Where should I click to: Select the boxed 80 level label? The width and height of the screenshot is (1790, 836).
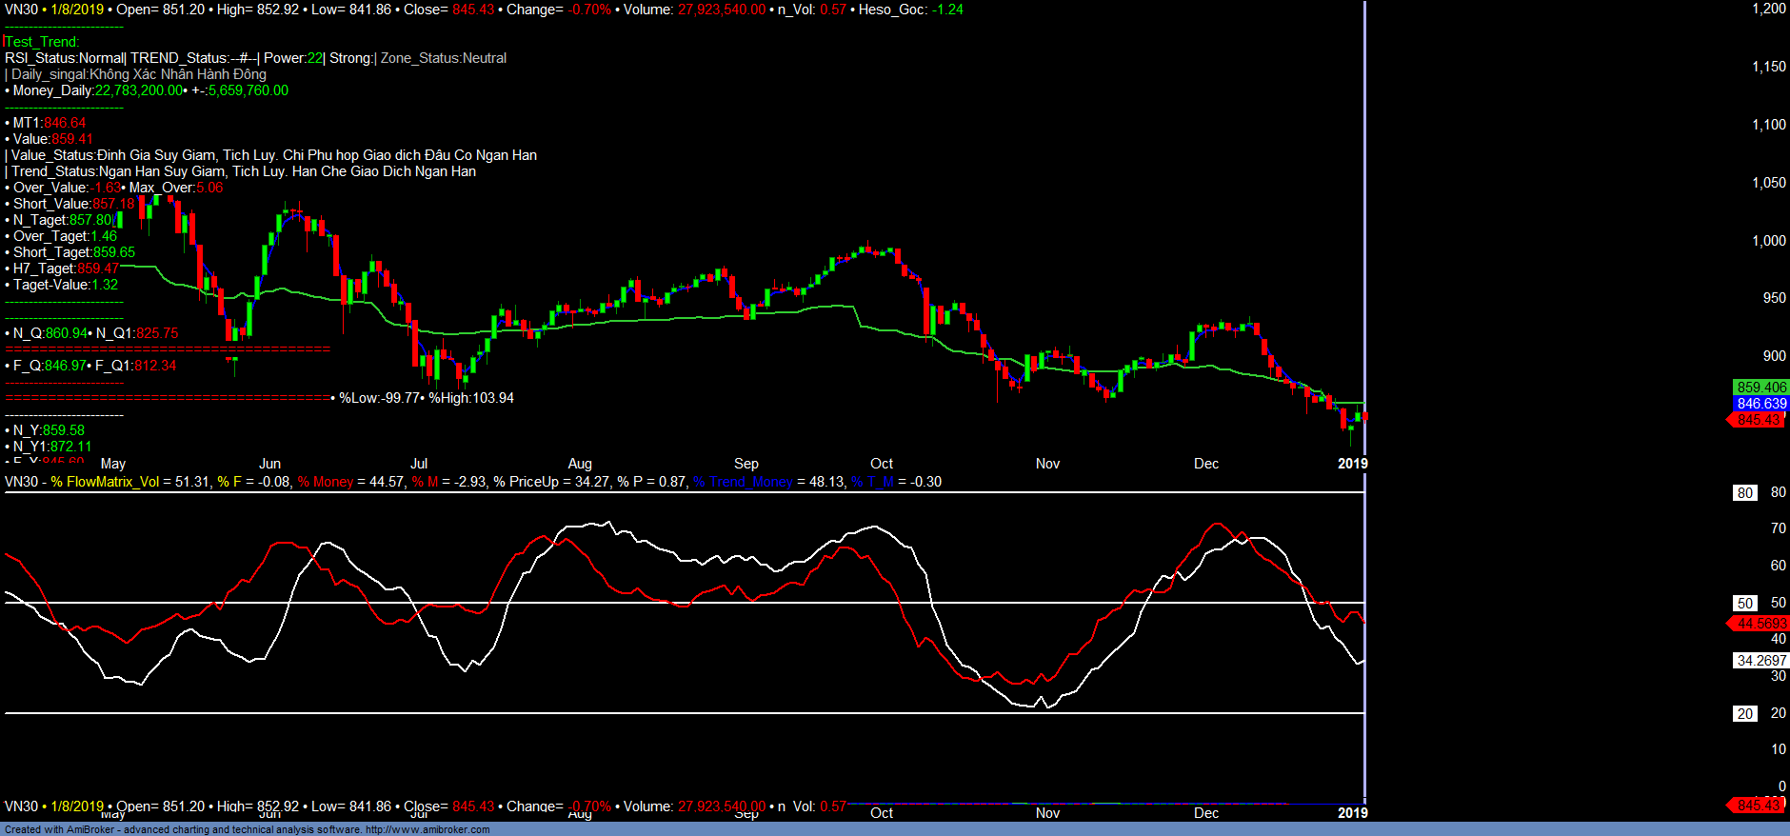1744,493
